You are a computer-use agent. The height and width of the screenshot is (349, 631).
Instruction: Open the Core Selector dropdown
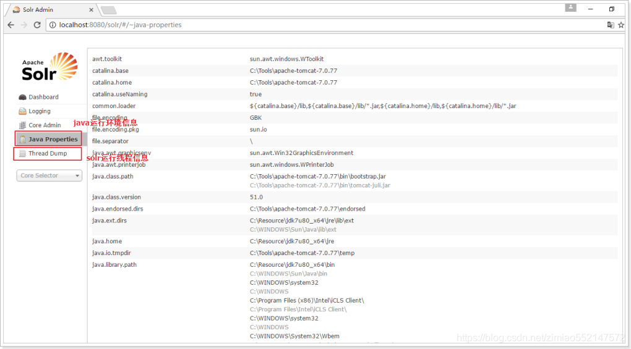[49, 175]
